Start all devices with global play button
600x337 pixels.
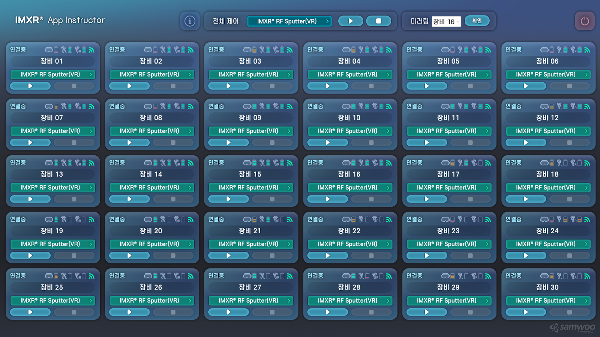click(351, 21)
